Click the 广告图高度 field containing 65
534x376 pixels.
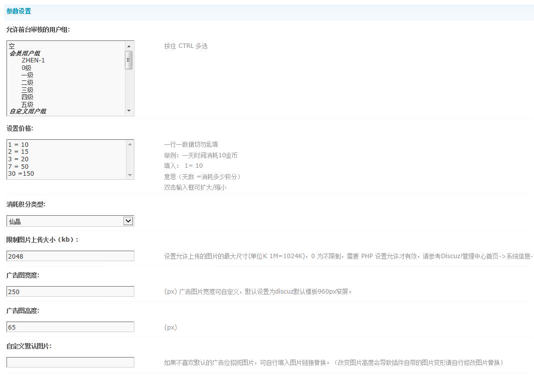coord(70,327)
